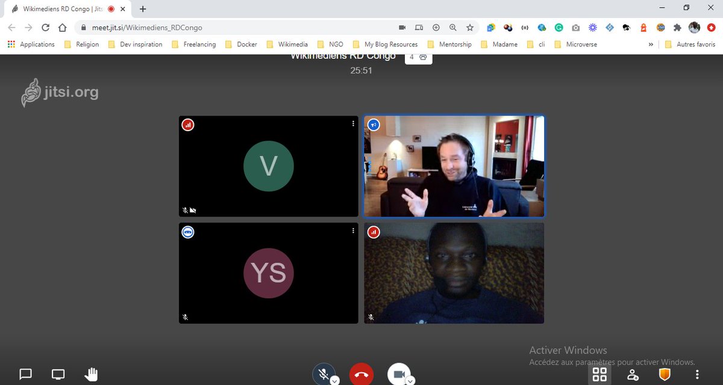
Task: Open more actions menu in bottom toolbar
Action: 697,374
